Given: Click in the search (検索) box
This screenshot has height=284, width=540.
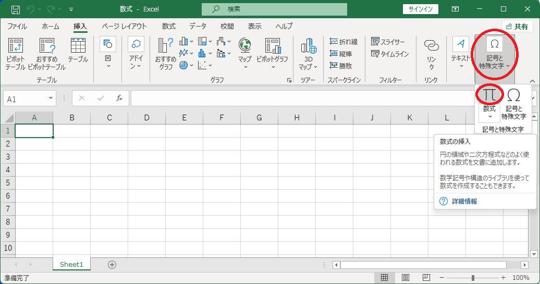Looking at the screenshot, I should click(x=274, y=9).
